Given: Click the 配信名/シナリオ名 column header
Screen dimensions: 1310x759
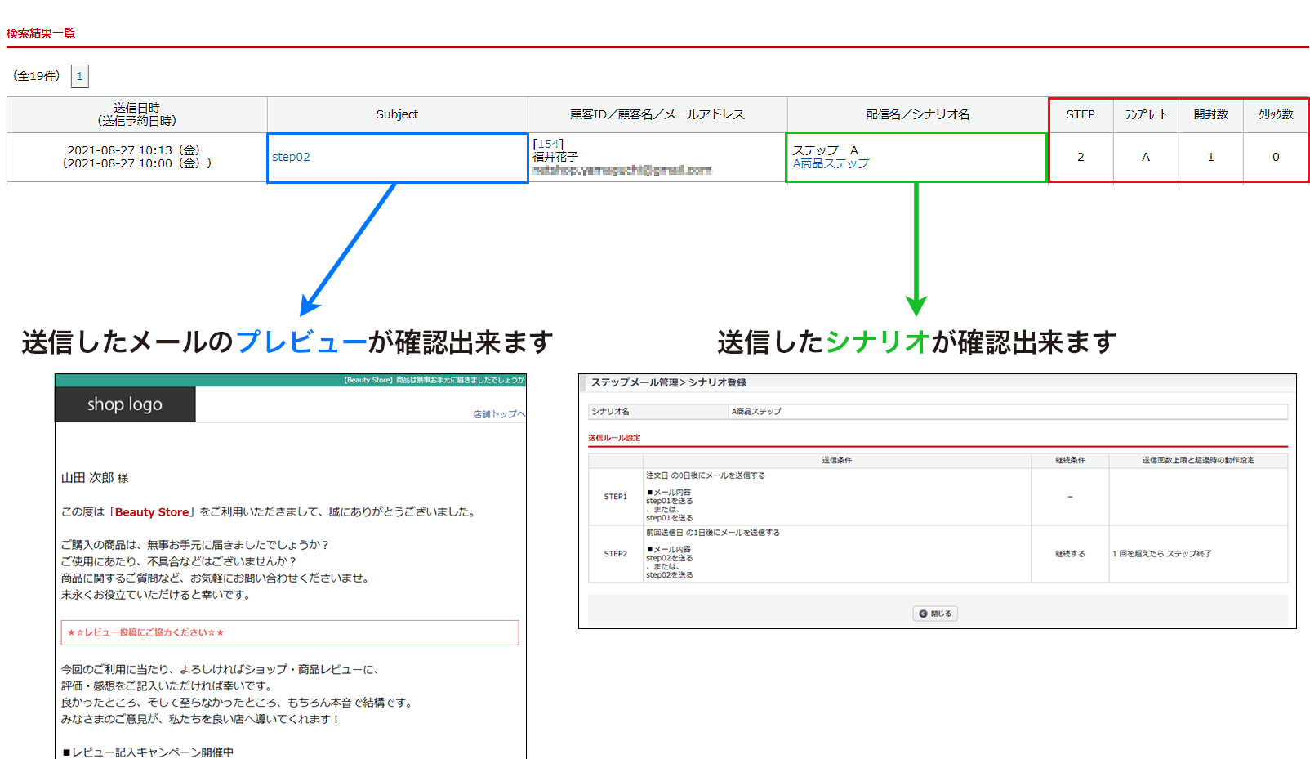Looking at the screenshot, I should coord(917,114).
